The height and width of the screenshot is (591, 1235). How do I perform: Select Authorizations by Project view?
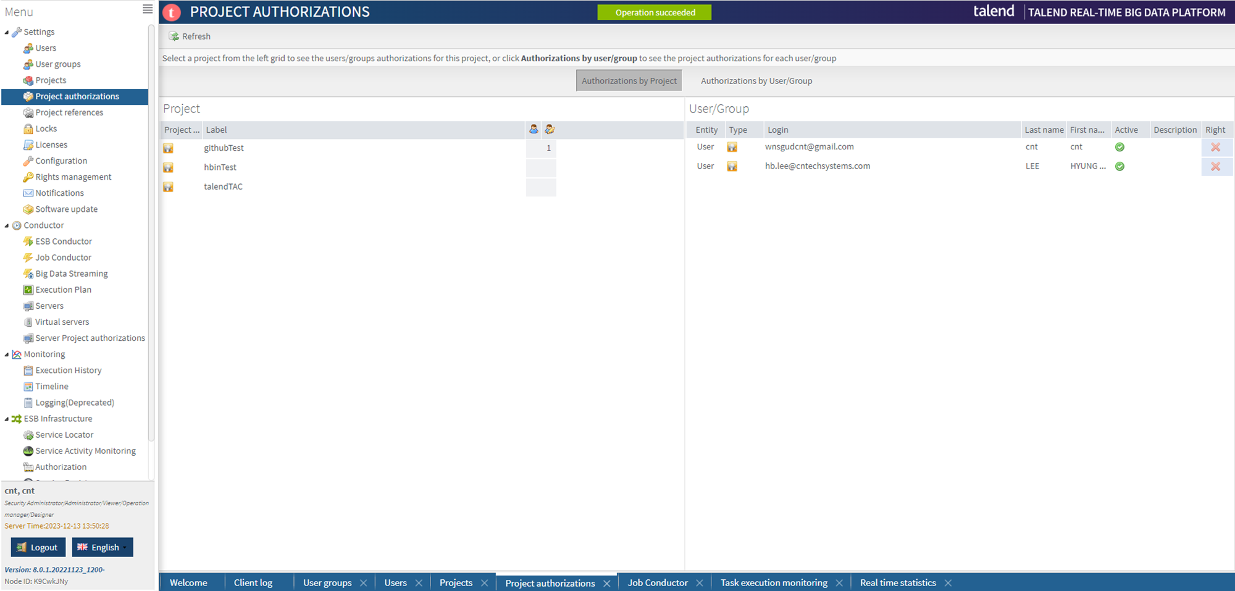coord(629,81)
